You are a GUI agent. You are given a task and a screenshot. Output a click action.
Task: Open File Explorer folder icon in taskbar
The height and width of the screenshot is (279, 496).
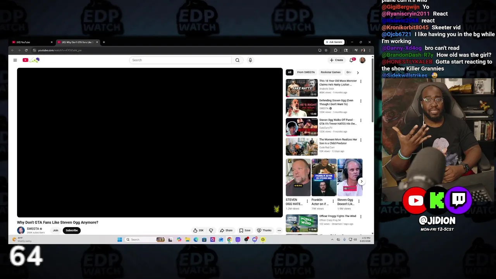coord(188,239)
